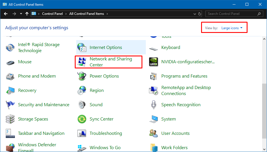Open the NVIDIA configuration icon
This screenshot has height=152, width=267.
[x=154, y=62]
